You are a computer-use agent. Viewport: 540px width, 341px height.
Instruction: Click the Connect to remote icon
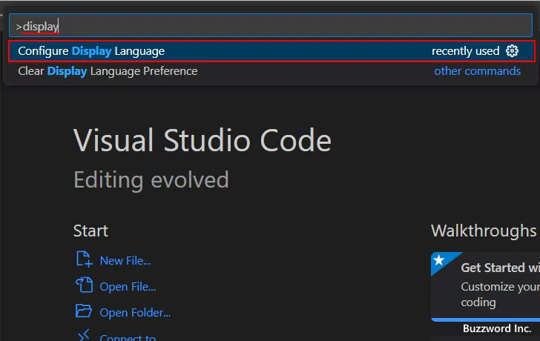click(84, 336)
